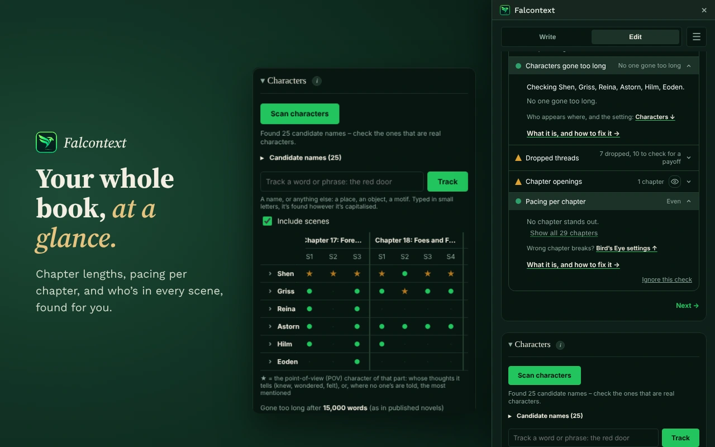715x447 pixels.
Task: Close the Falcontext side panel
Action: coord(704,10)
